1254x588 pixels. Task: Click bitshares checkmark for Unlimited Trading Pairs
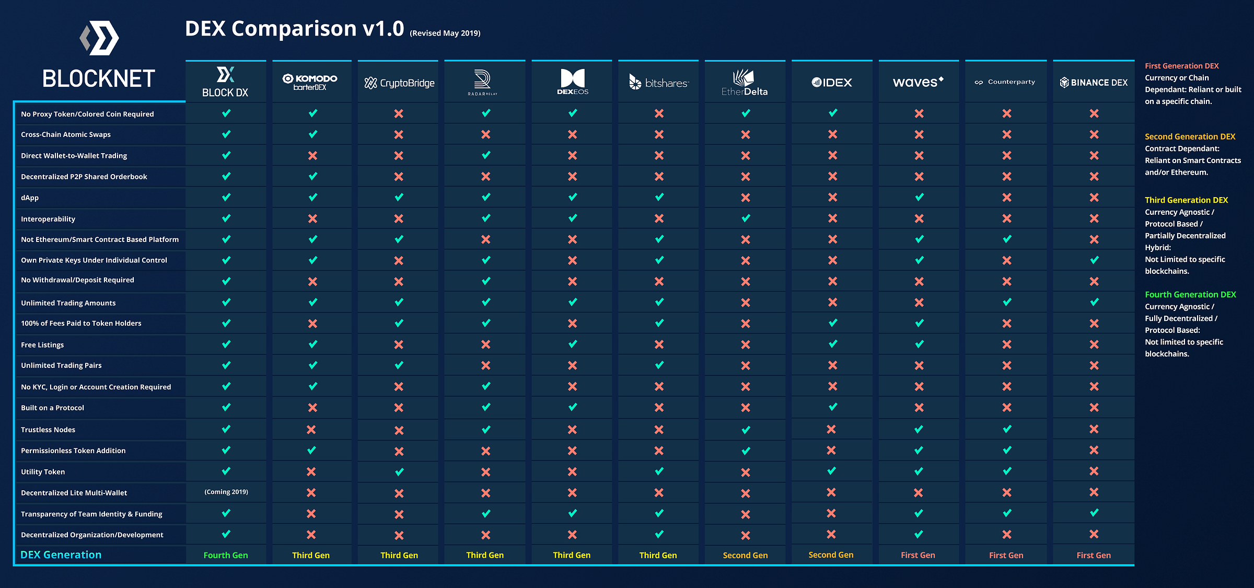[x=659, y=365]
